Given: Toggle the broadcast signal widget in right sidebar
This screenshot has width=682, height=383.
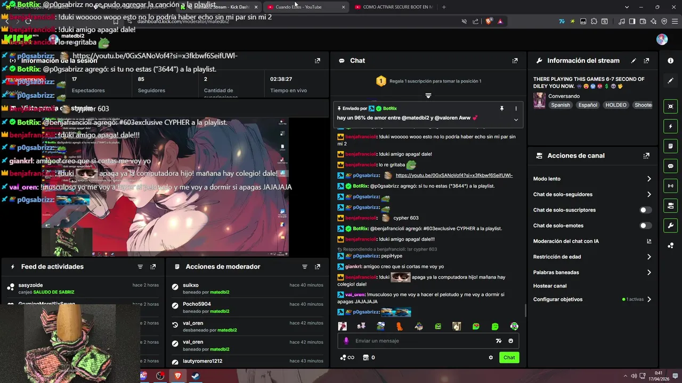Looking at the screenshot, I should click(671, 186).
